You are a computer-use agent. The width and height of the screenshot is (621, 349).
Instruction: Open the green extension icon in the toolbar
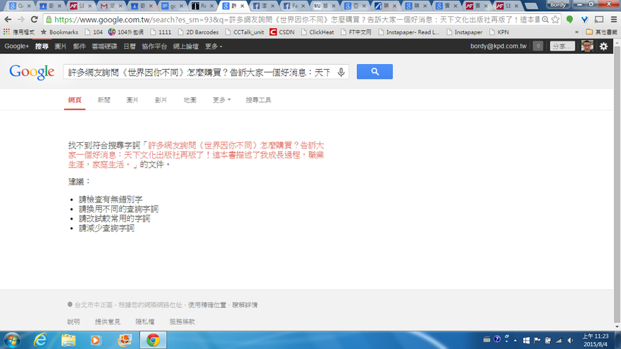[x=570, y=20]
